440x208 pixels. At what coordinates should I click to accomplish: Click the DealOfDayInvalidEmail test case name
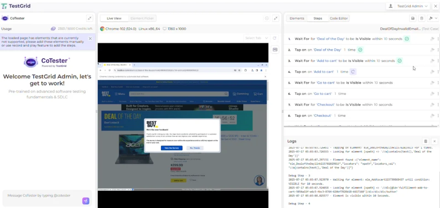click(400, 29)
